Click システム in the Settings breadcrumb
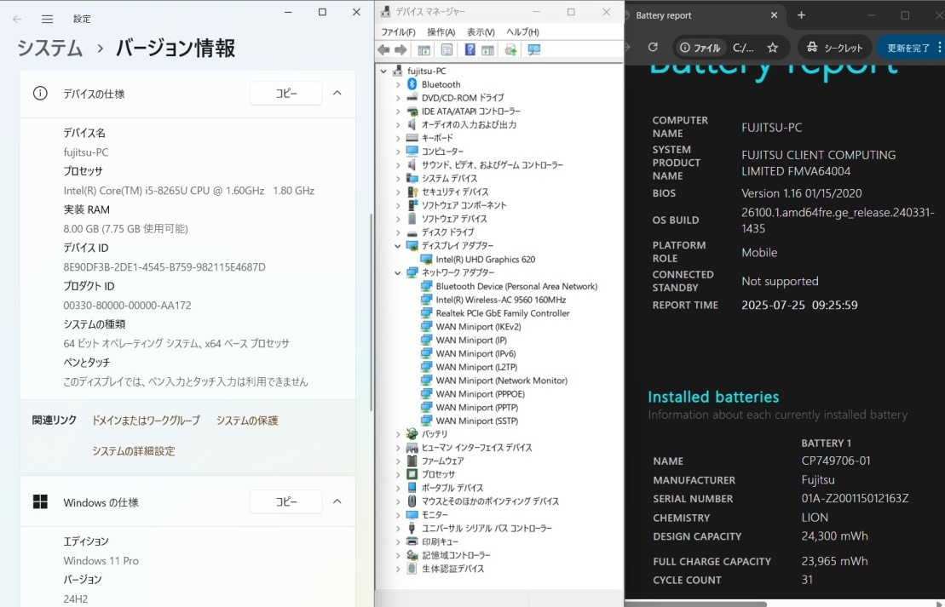The width and height of the screenshot is (945, 607). (49, 49)
